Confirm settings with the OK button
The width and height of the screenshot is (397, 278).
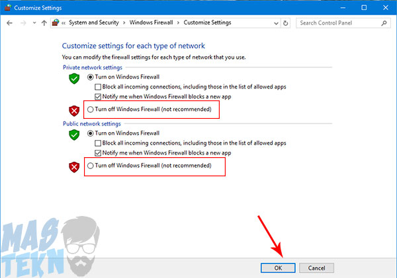pos(278,268)
